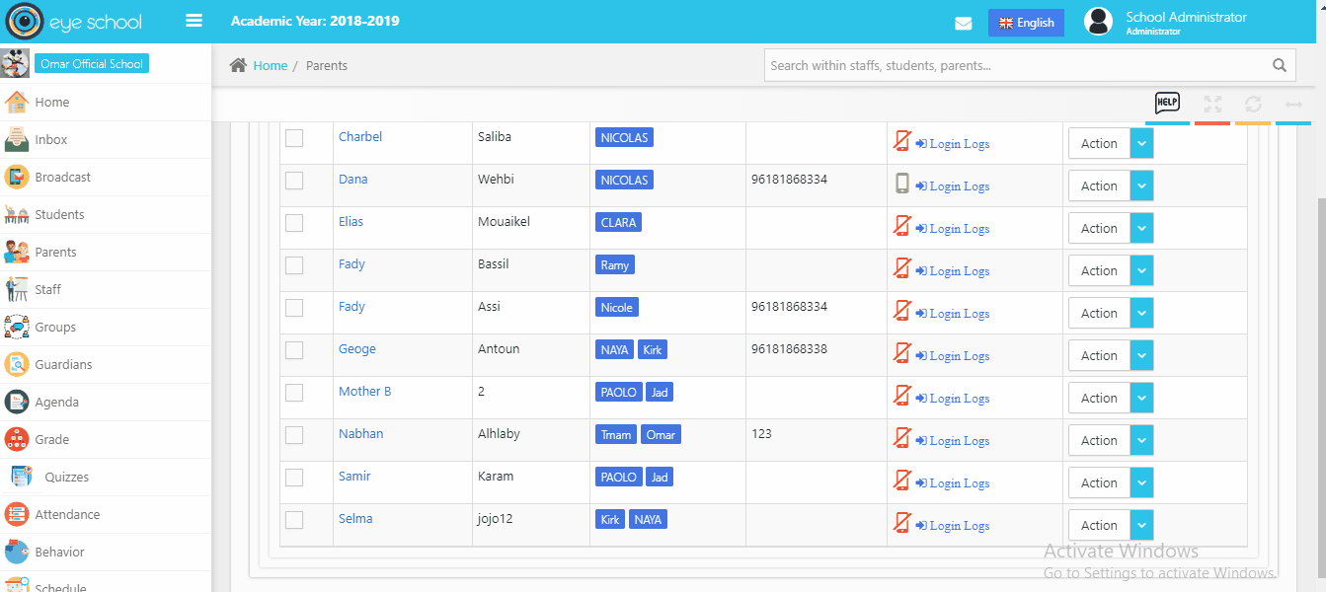The width and height of the screenshot is (1326, 592).
Task: Click the crossed-out phone icon in Elias's row
Action: pos(901,226)
